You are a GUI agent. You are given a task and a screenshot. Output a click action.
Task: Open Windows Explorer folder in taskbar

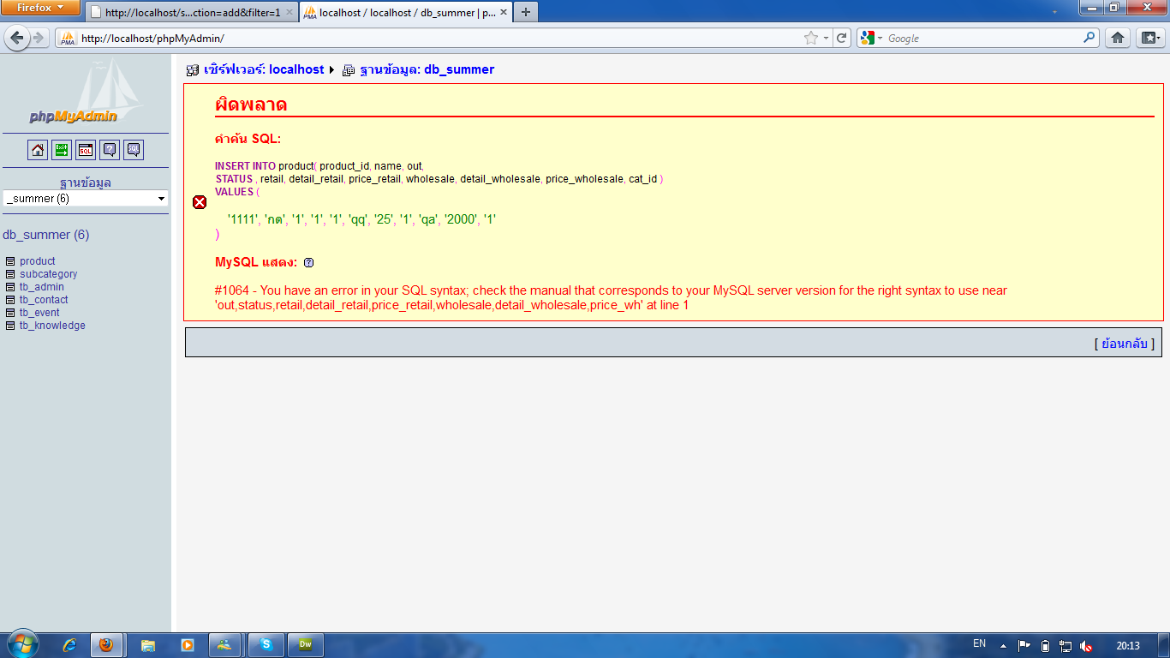point(148,645)
